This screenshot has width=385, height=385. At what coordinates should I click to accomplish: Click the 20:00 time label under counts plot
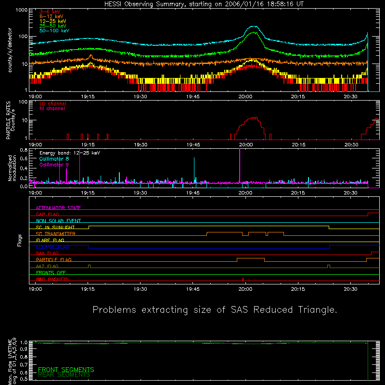click(245, 97)
